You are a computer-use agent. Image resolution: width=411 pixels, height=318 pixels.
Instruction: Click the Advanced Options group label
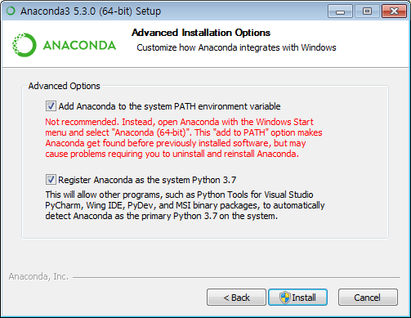point(65,86)
